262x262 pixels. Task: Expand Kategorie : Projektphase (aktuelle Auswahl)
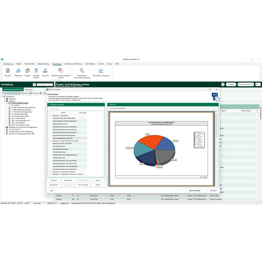[51, 174]
